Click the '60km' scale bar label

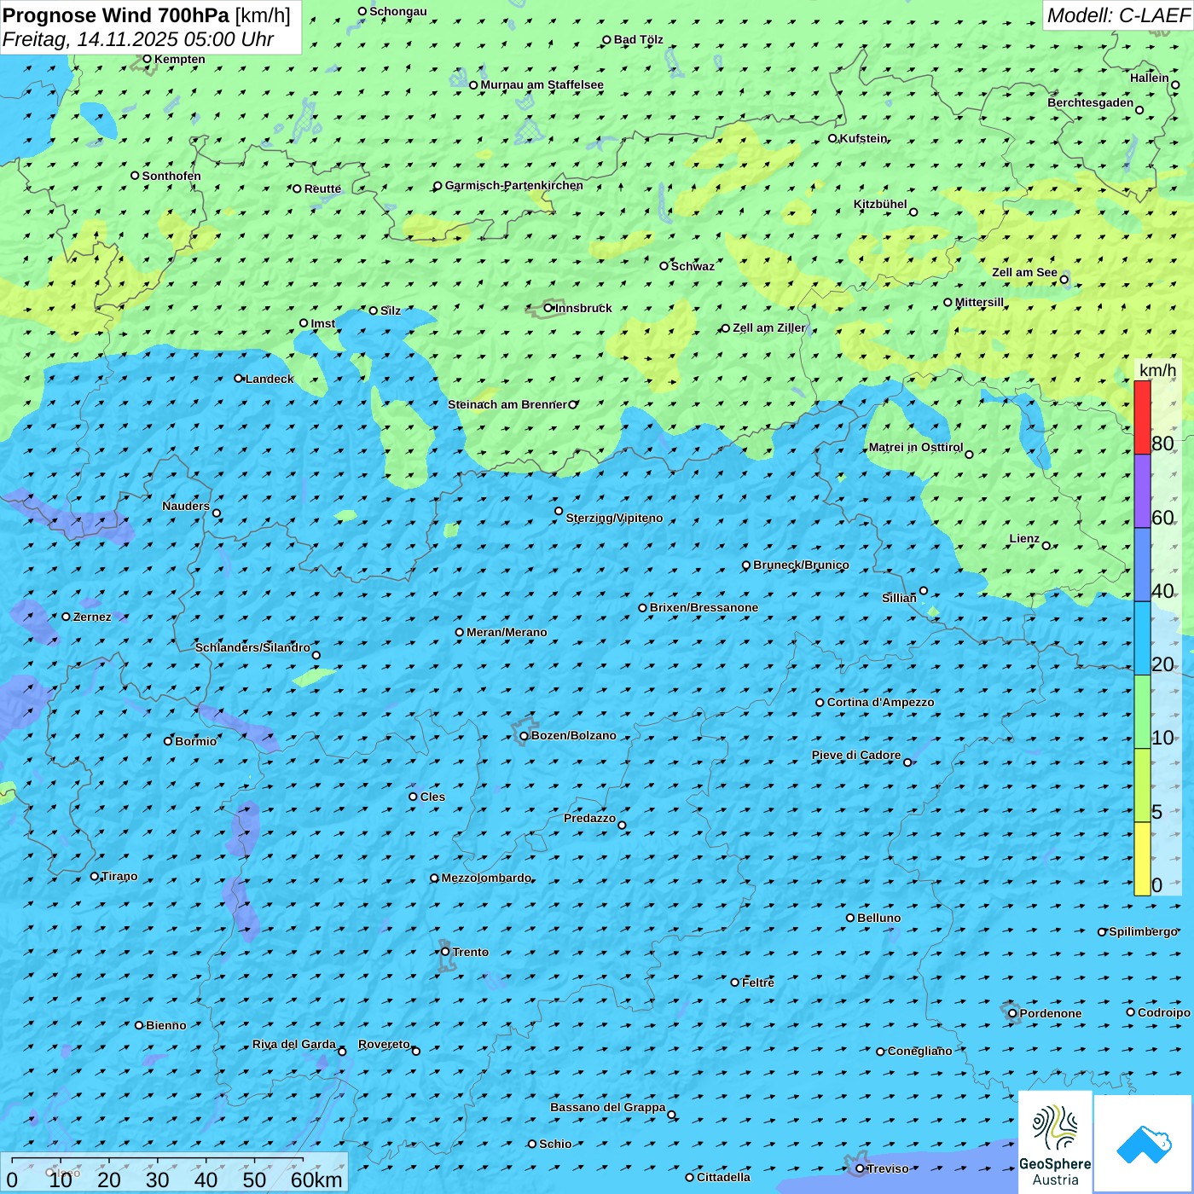(x=316, y=1180)
